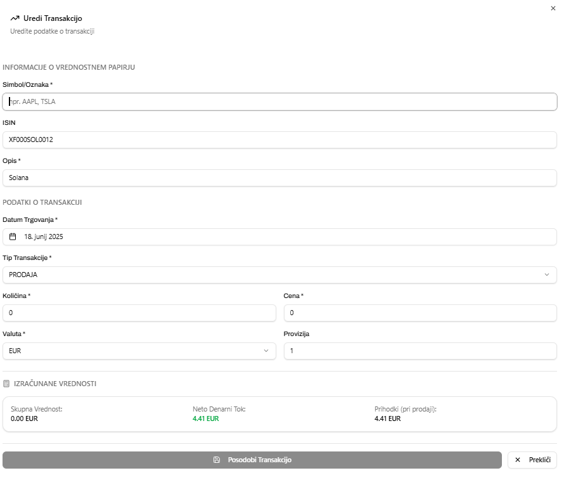Select the PRODAJA transaction type field
Screen dimensions: 564x480
[272, 275]
